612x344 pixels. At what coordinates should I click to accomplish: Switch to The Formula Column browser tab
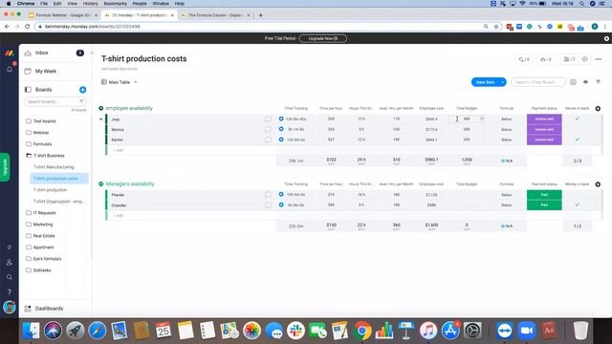[216, 15]
